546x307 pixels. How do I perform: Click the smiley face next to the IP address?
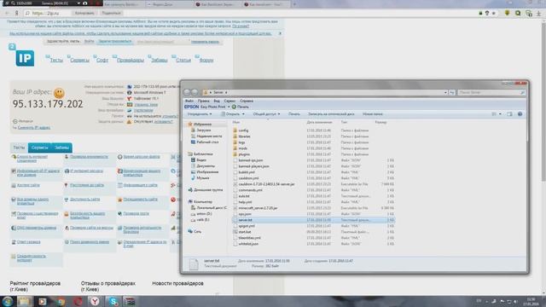pyautogui.click(x=59, y=93)
